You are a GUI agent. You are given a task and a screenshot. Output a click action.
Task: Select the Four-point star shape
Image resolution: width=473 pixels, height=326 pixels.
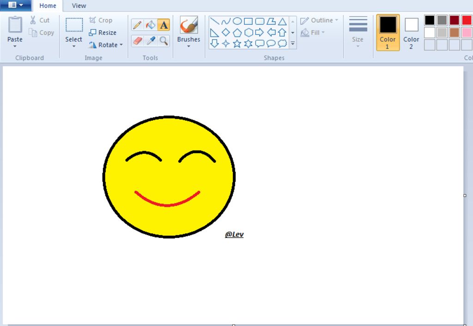pyautogui.click(x=225, y=43)
